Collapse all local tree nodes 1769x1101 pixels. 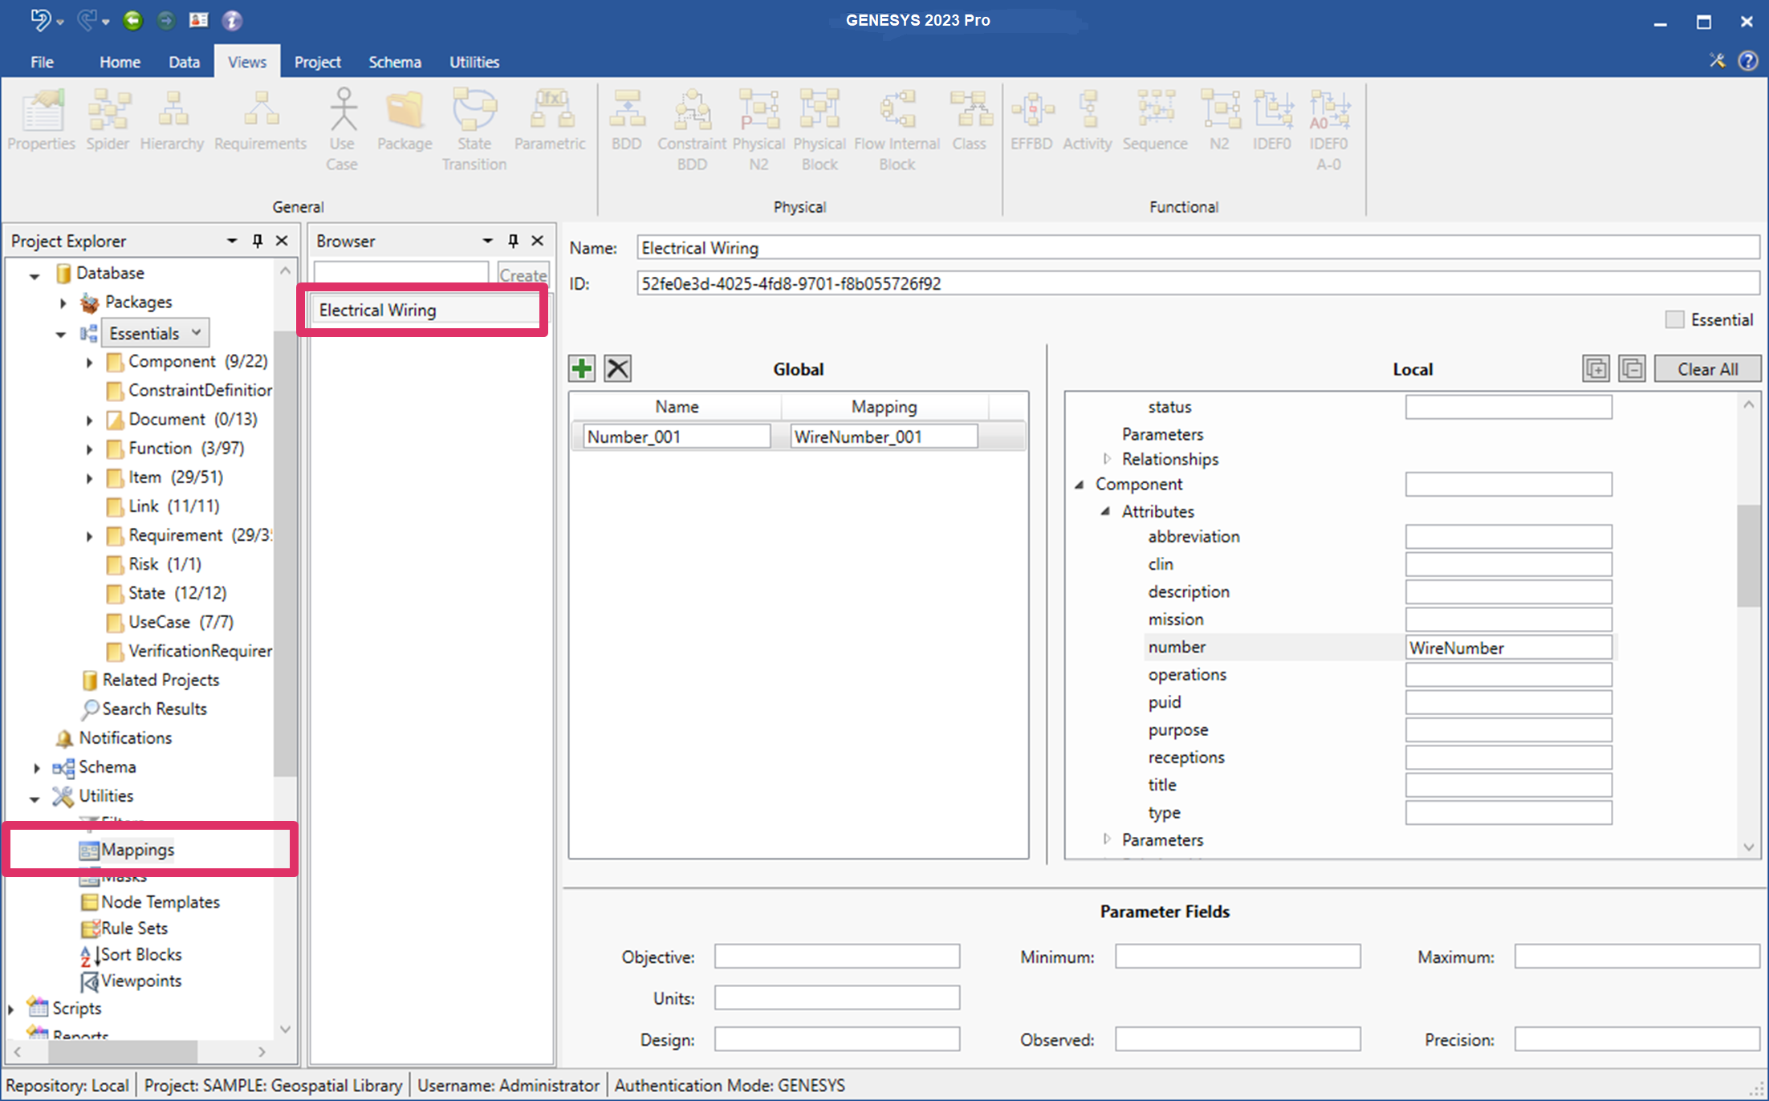1632,369
